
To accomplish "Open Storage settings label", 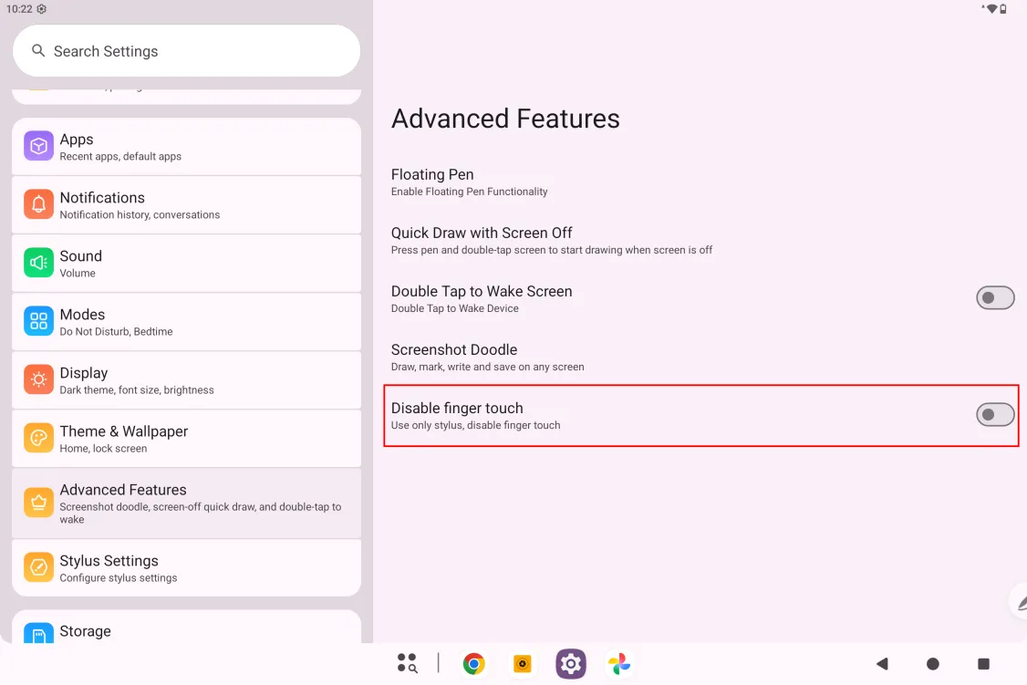I will 85,630.
